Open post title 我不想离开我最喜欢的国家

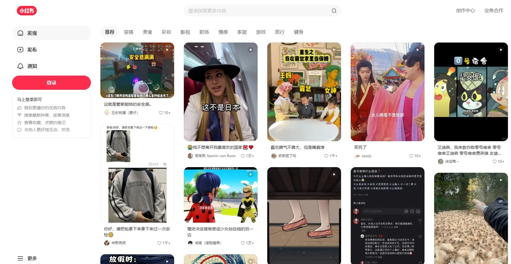tap(220, 147)
